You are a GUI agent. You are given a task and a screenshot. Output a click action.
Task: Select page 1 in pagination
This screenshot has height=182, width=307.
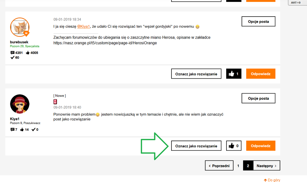(x=238, y=166)
